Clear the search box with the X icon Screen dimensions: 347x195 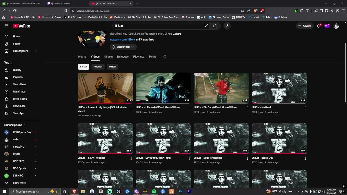tap(206, 26)
